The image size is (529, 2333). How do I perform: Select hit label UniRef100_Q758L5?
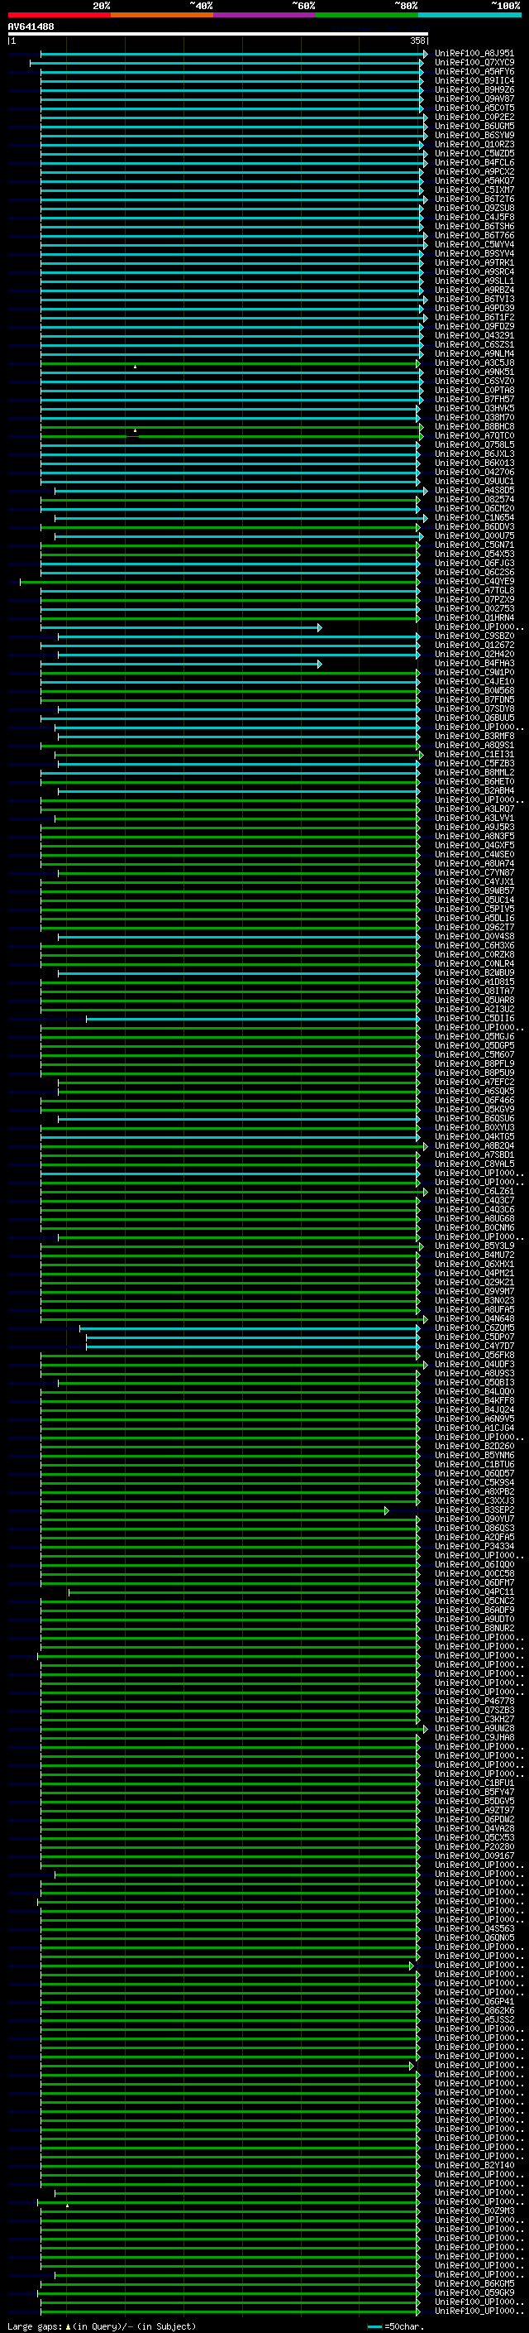474,445
